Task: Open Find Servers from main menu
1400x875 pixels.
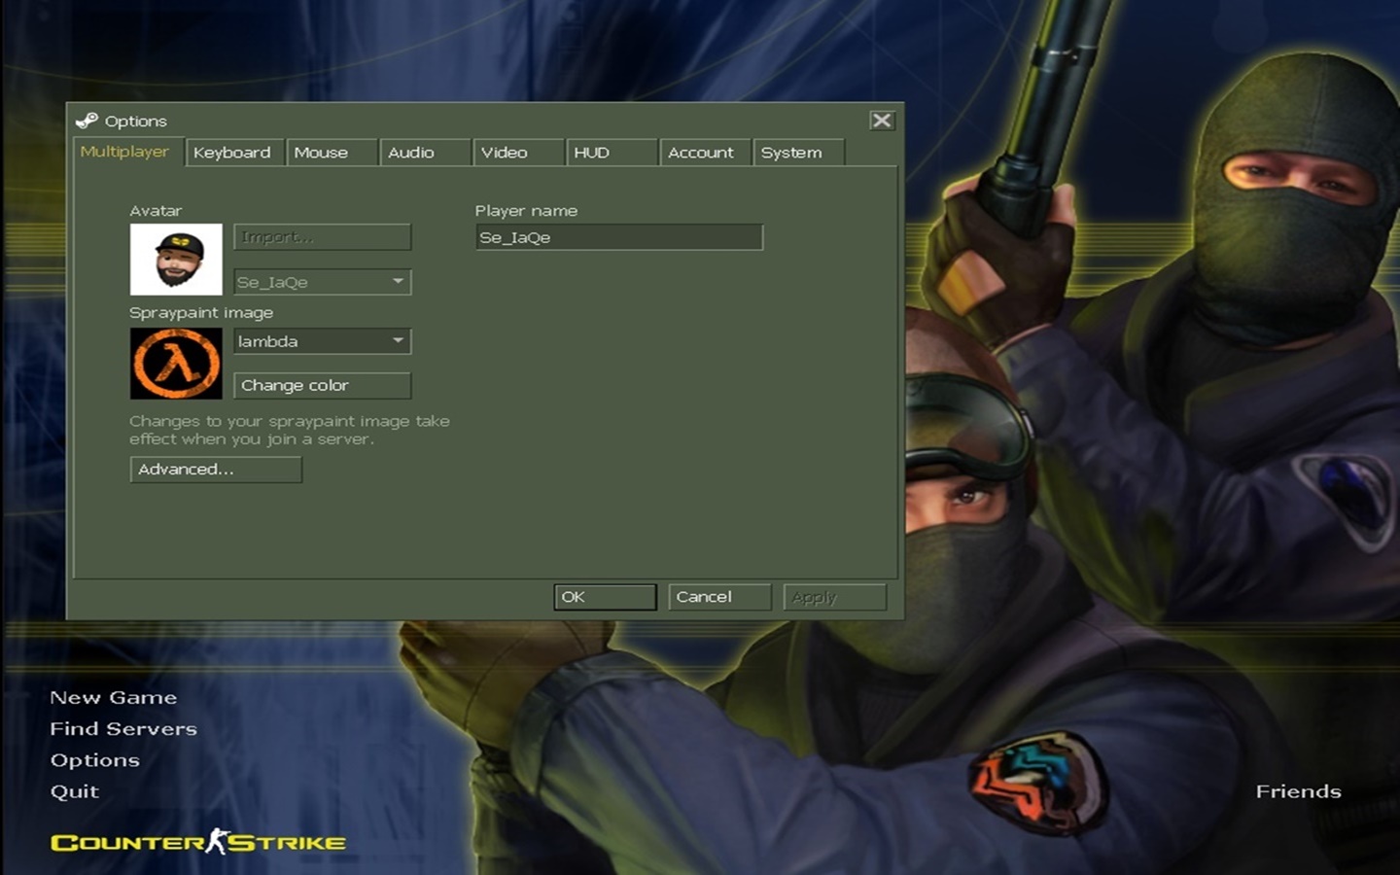Action: click(123, 729)
